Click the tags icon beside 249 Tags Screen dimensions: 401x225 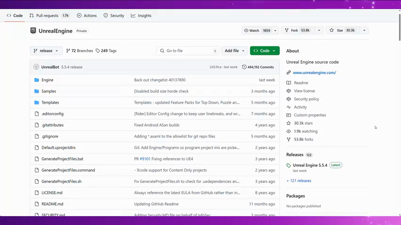pos(98,51)
